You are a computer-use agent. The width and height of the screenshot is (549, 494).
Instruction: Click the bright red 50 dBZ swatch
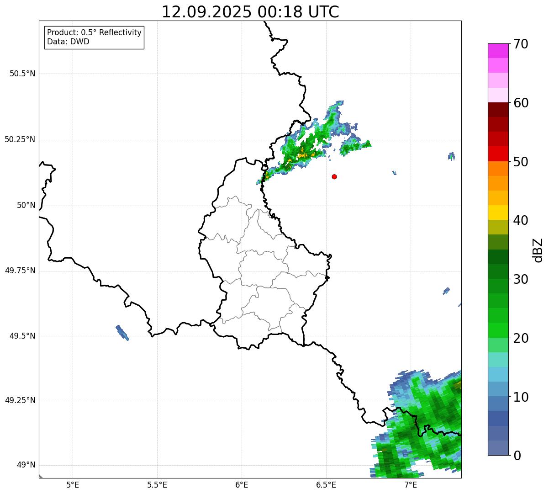point(498,154)
